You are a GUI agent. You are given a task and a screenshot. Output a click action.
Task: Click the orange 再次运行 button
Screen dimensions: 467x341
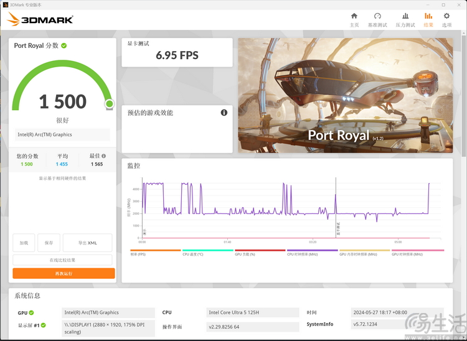[x=64, y=273]
